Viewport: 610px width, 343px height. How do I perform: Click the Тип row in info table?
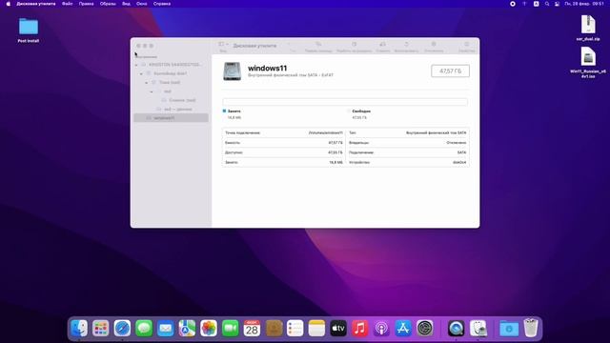point(407,133)
